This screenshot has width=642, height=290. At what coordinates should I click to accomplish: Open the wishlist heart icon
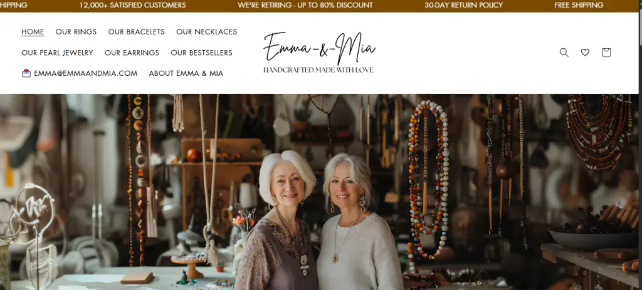(x=585, y=53)
